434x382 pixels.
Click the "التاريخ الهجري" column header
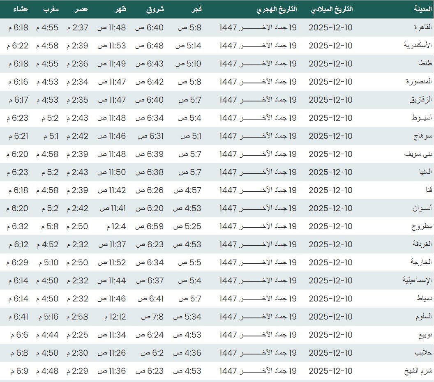click(277, 9)
